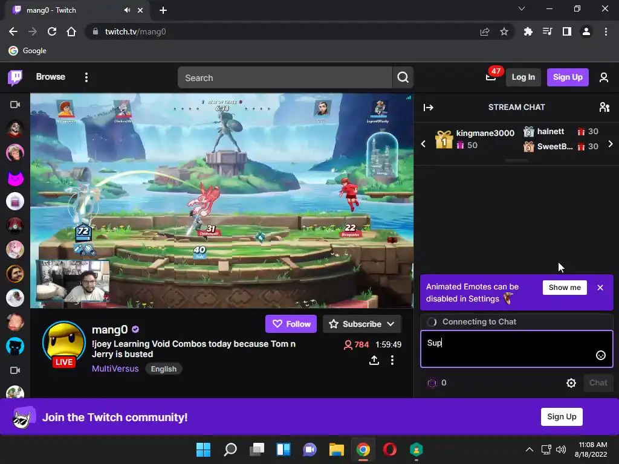
Task: Click the stream video player
Action: pos(222,201)
